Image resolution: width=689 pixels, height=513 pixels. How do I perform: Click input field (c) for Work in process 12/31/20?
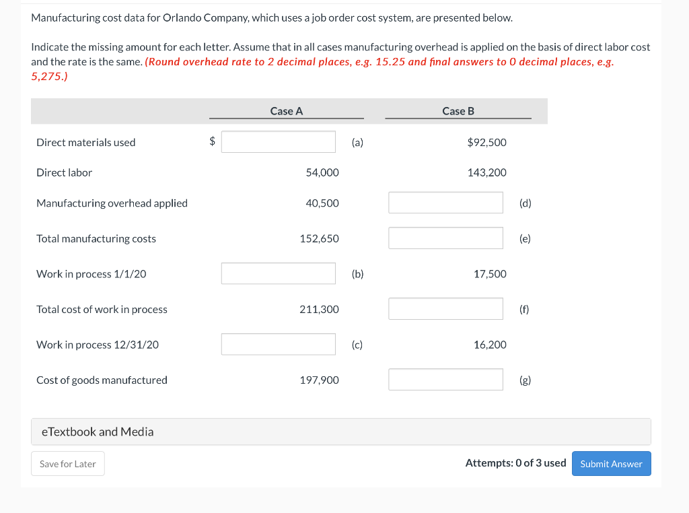point(278,344)
